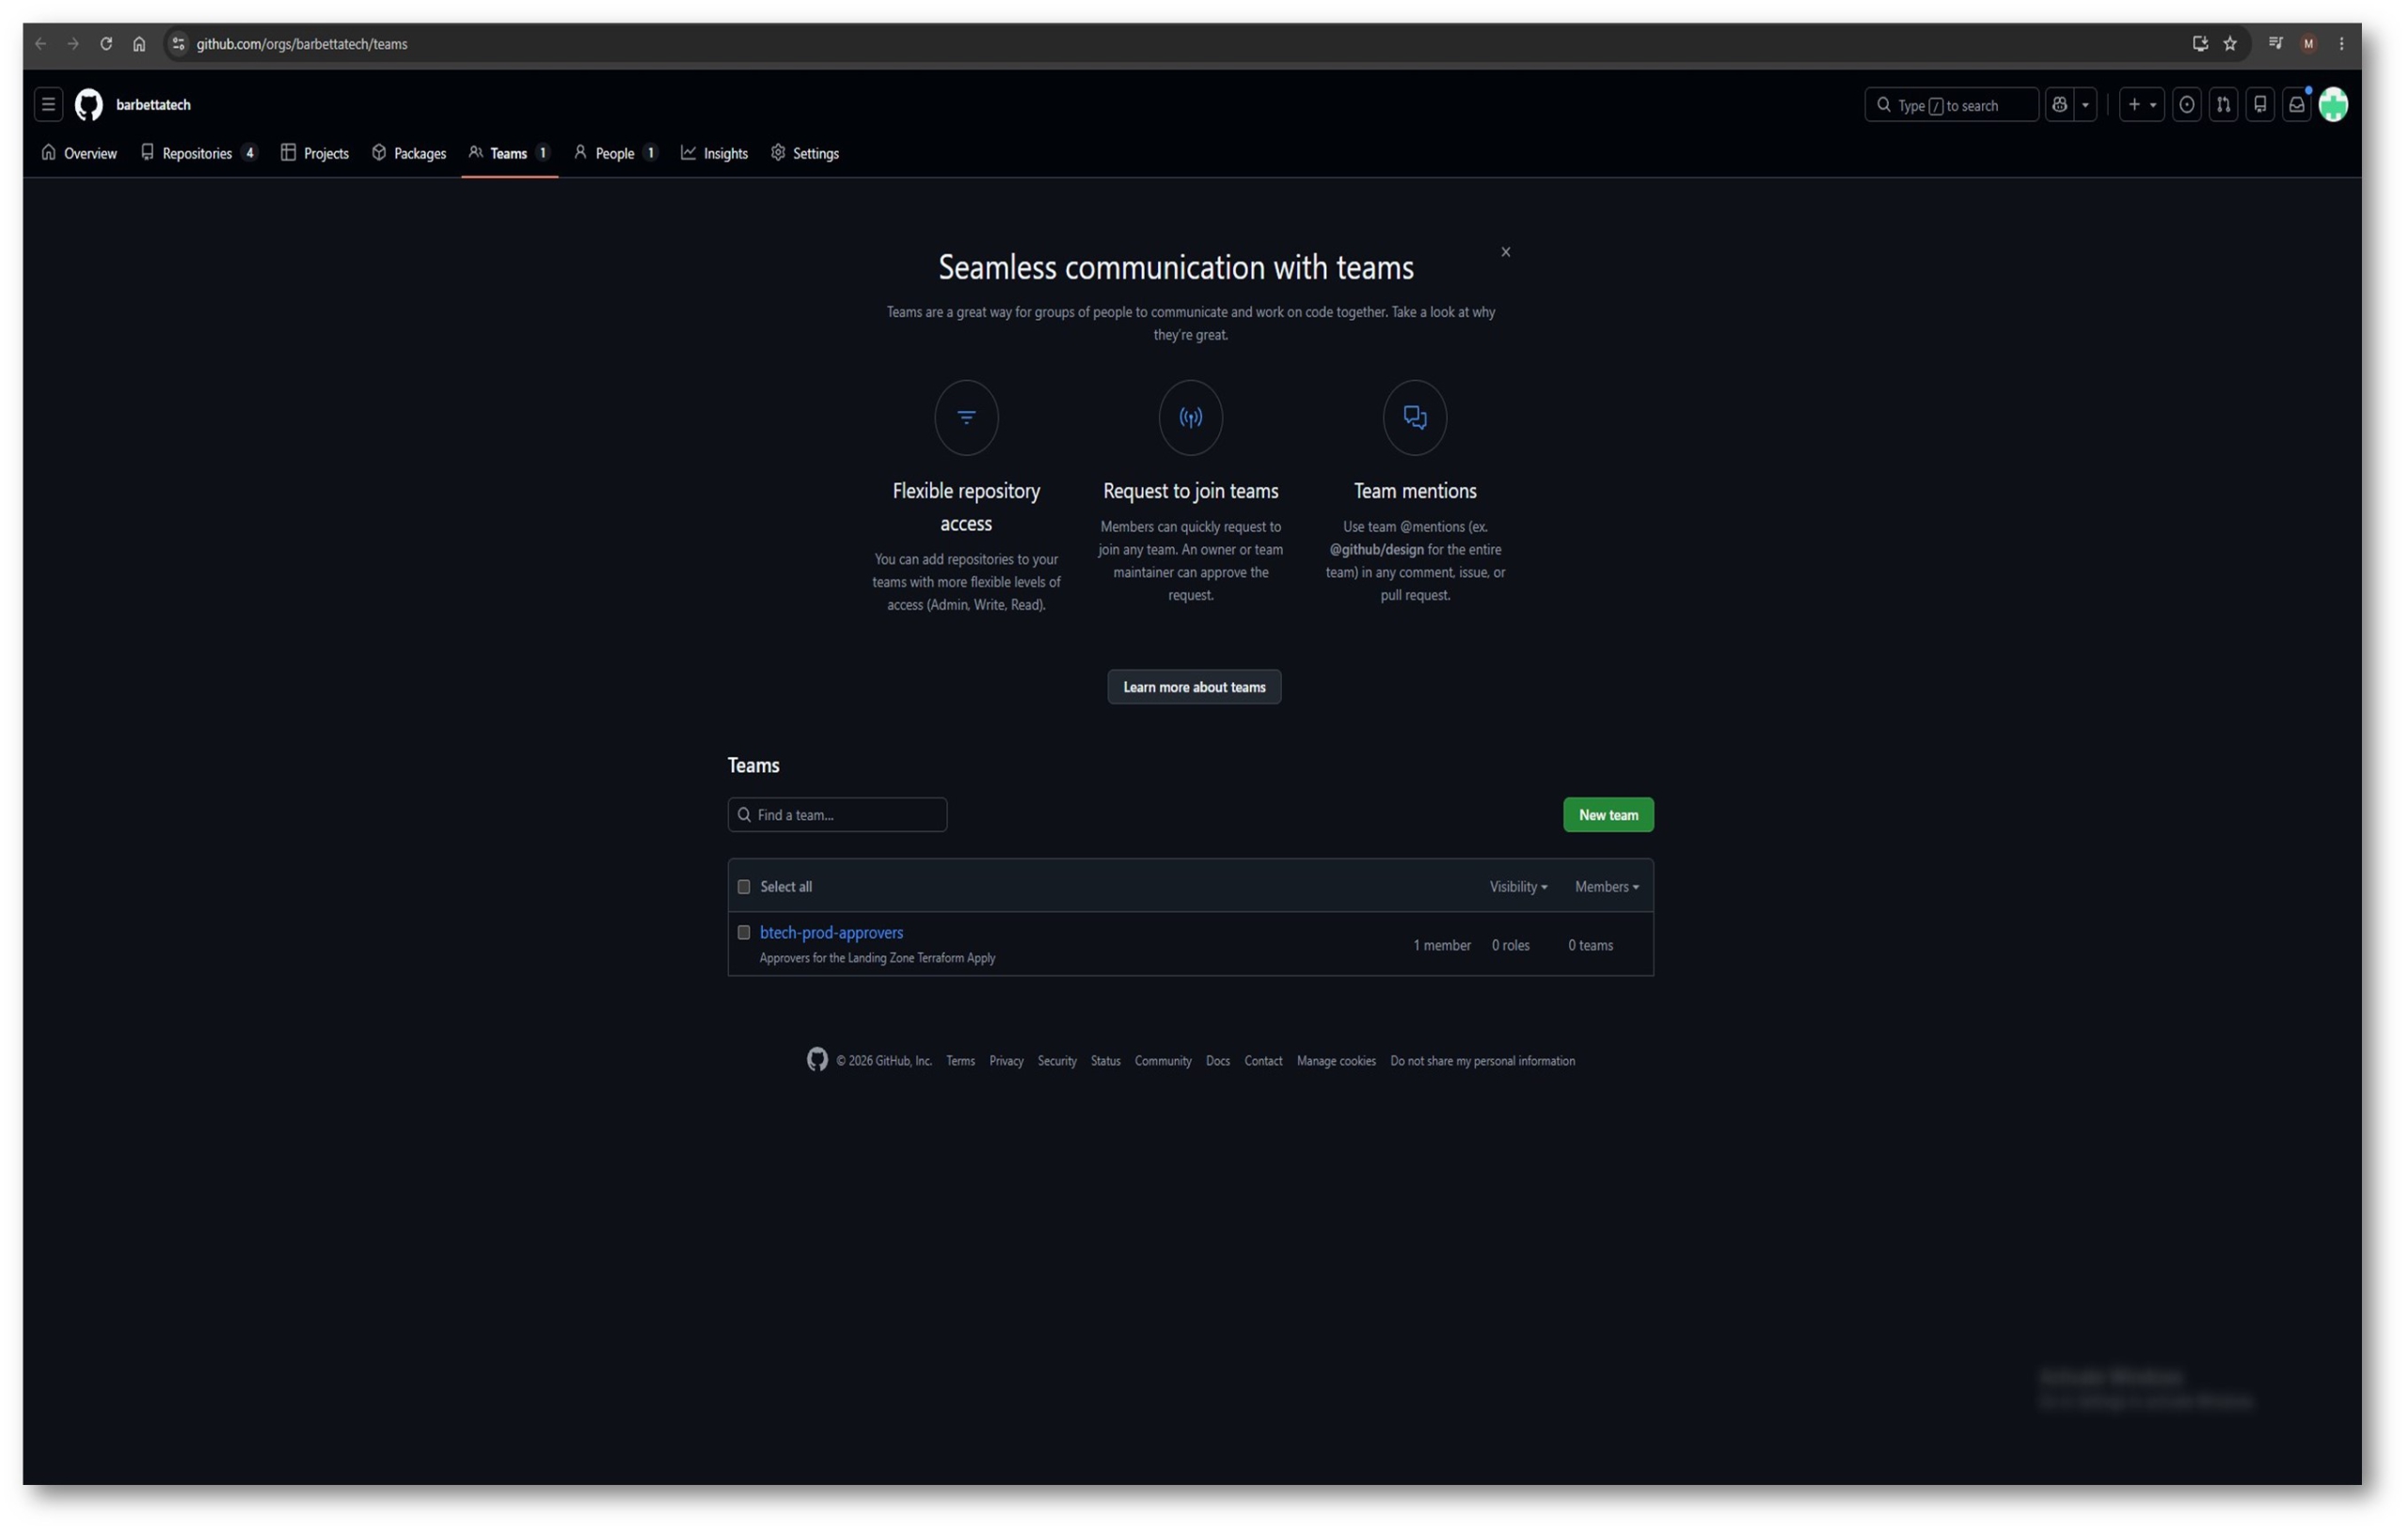The width and height of the screenshot is (2408, 1531).
Task: Select the Teams tab
Action: (509, 153)
